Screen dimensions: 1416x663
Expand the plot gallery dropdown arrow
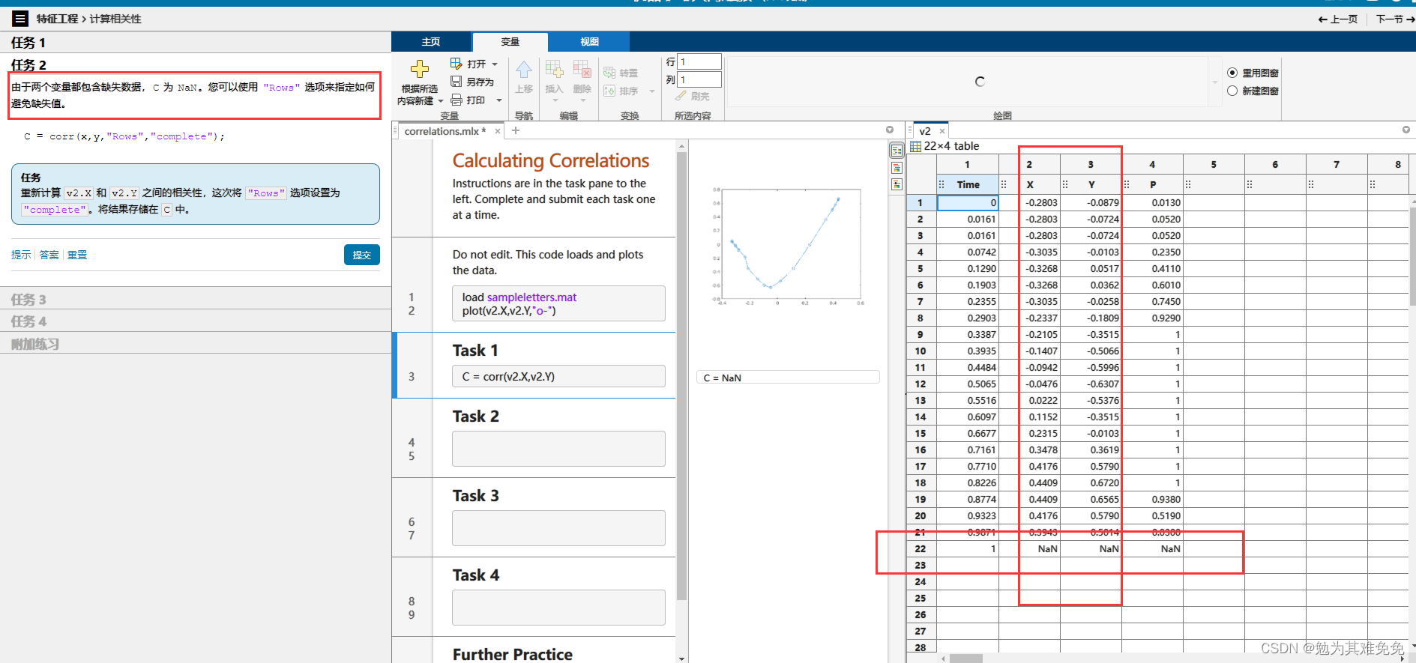click(1215, 82)
